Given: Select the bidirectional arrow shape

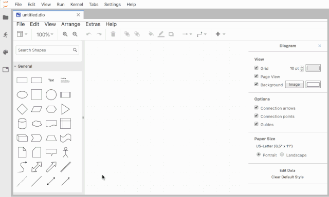Looking at the screenshot, I should [51, 181].
